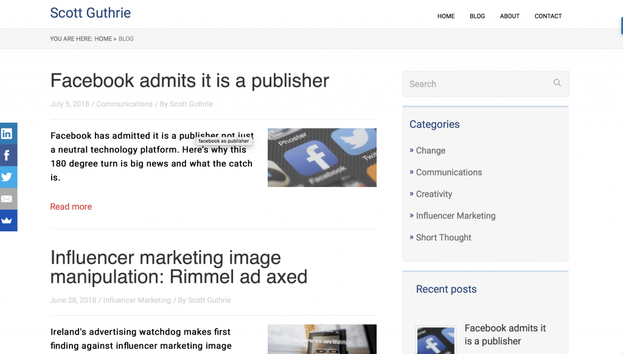Viewport: 623px width, 354px height.
Task: Open the 'Facebook admits it is a publisher' headline
Action: (x=190, y=81)
